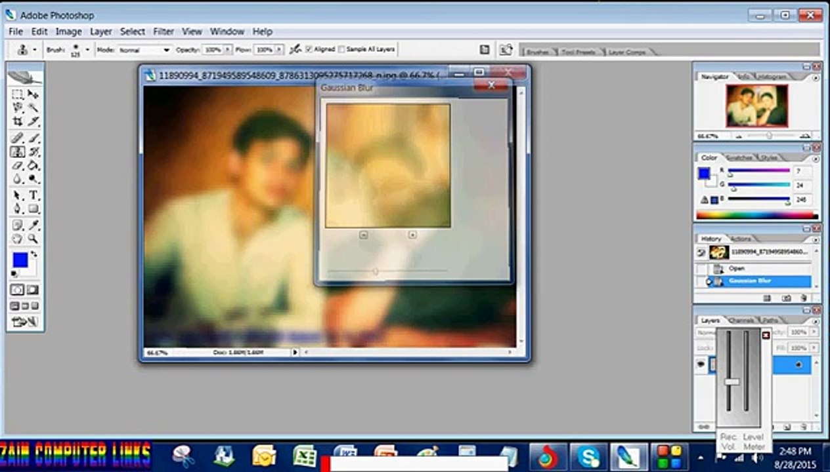Select the Lasso tool

pos(18,108)
